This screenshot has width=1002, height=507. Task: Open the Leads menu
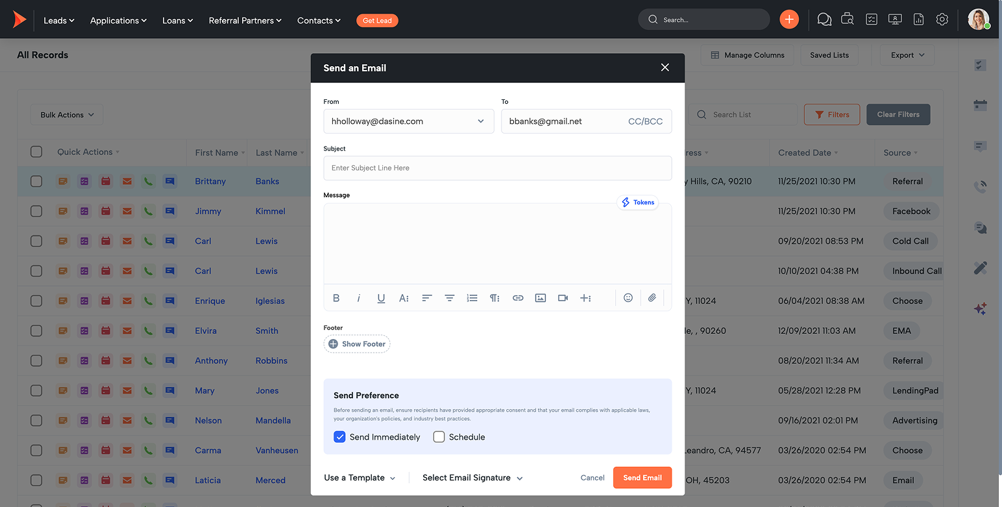pyautogui.click(x=58, y=20)
